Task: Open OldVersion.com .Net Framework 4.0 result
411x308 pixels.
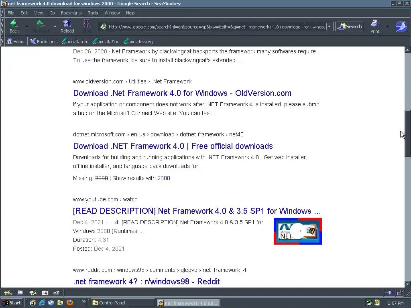Action: click(x=182, y=93)
